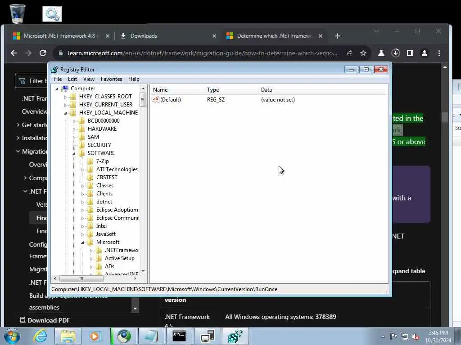
Task: Click the Filter by title field
Action: (x=32, y=81)
